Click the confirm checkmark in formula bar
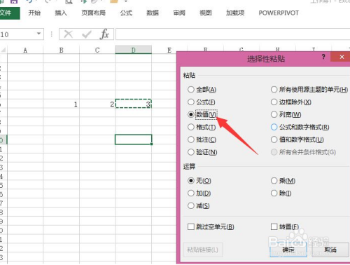 [x=87, y=34]
